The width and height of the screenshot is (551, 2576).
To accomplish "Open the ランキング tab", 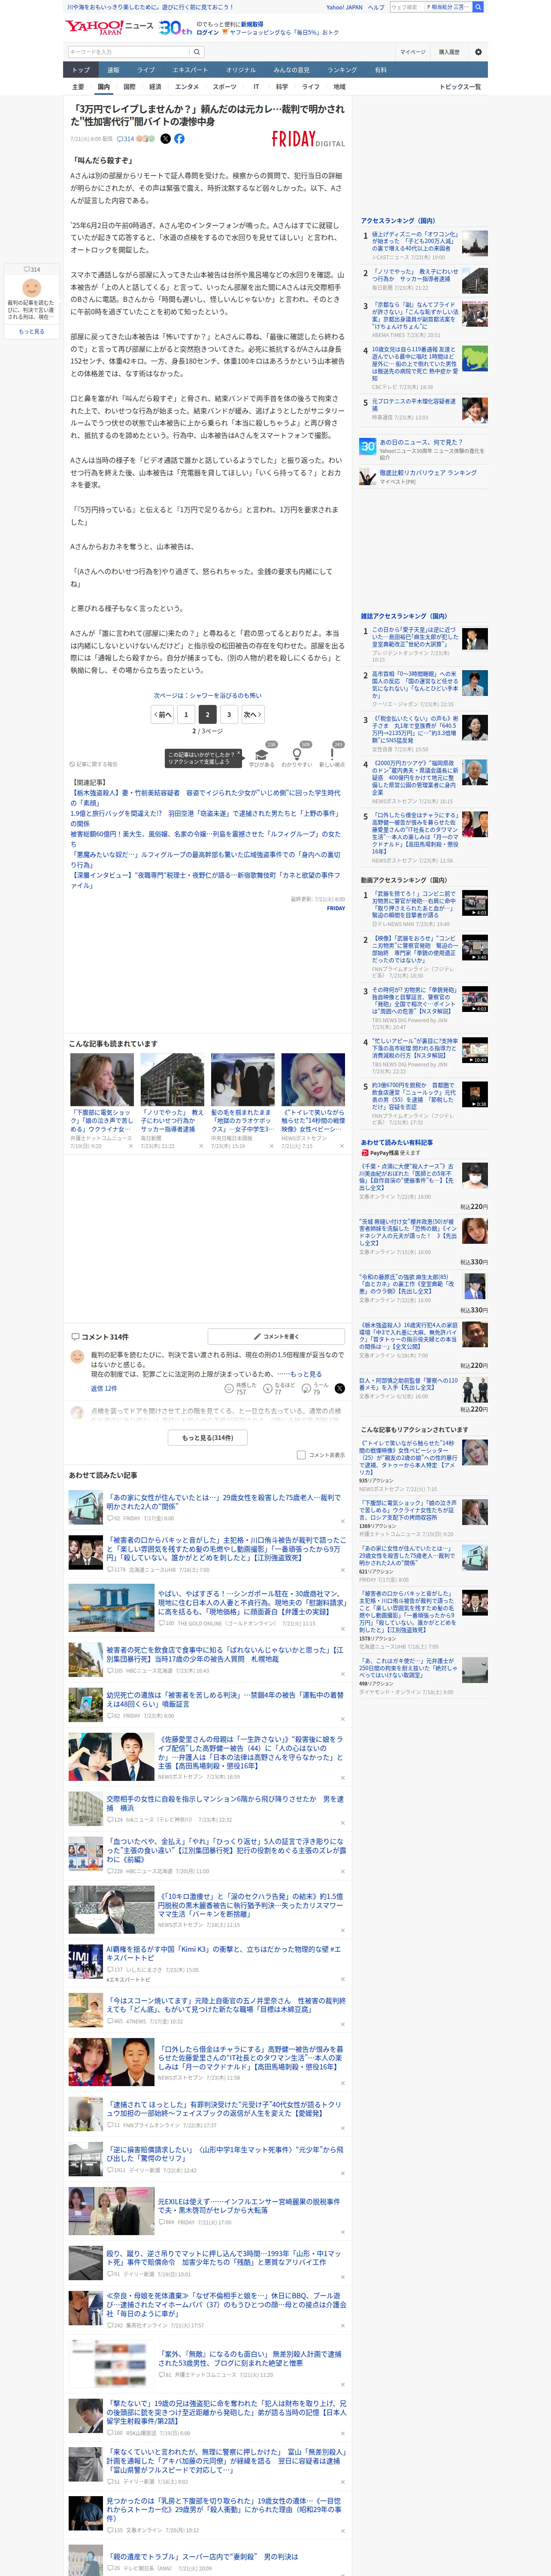I will (342, 70).
